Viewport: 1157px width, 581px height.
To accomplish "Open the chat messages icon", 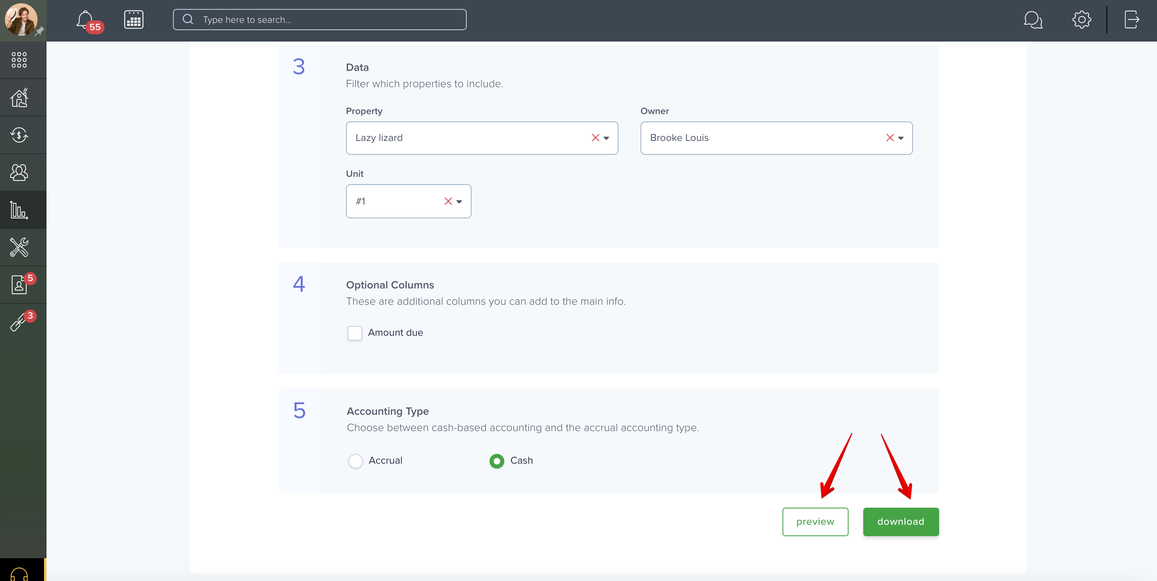I will point(1033,20).
